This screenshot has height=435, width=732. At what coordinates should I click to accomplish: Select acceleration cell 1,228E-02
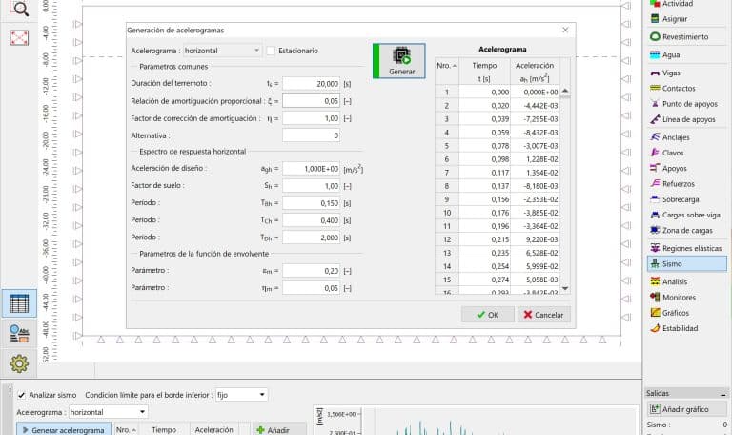[x=535, y=159]
